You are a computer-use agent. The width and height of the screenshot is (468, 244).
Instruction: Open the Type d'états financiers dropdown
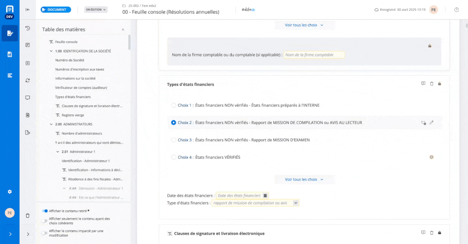click(295, 203)
